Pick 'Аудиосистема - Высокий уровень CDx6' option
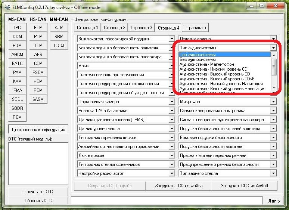 point(217,79)
